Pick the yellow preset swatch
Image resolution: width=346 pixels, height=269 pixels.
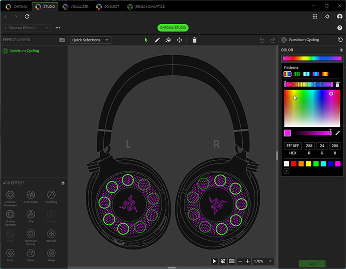(308, 164)
